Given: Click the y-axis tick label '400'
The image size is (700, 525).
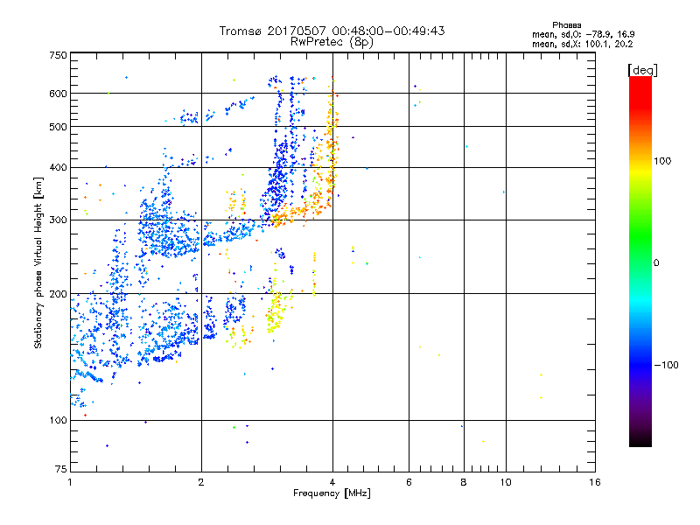Looking at the screenshot, I should (x=59, y=168).
